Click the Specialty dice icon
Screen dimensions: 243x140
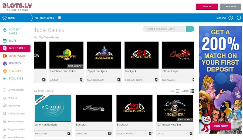[x=5, y=63]
